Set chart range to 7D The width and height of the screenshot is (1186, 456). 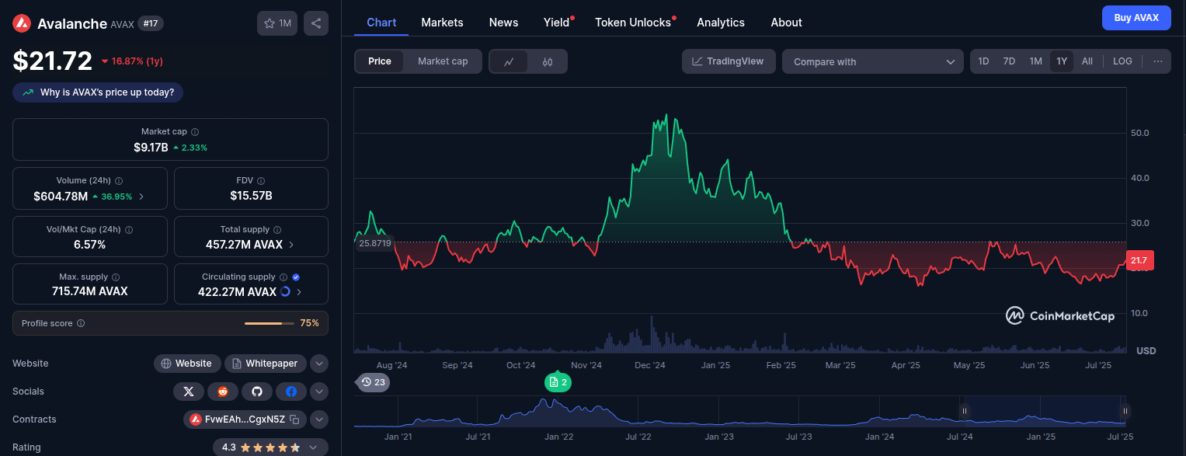tap(1009, 61)
